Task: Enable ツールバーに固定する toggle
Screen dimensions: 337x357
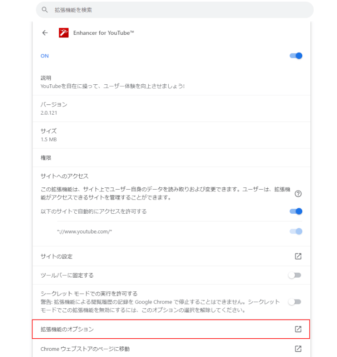Action: (x=295, y=275)
